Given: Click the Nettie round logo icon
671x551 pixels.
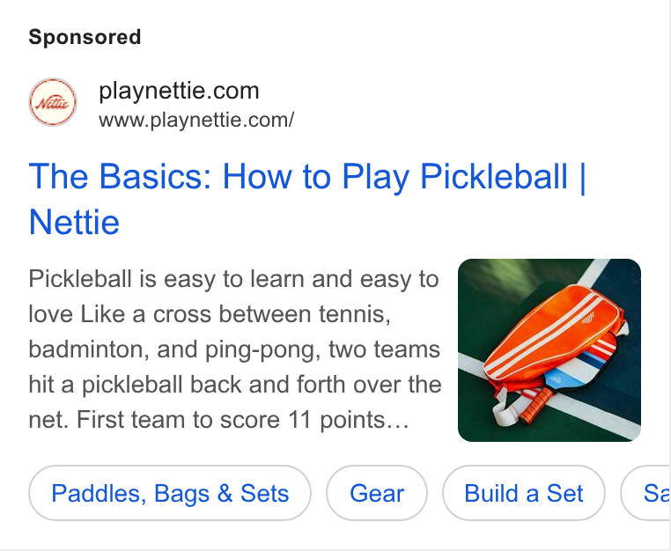Looking at the screenshot, I should pyautogui.click(x=53, y=102).
